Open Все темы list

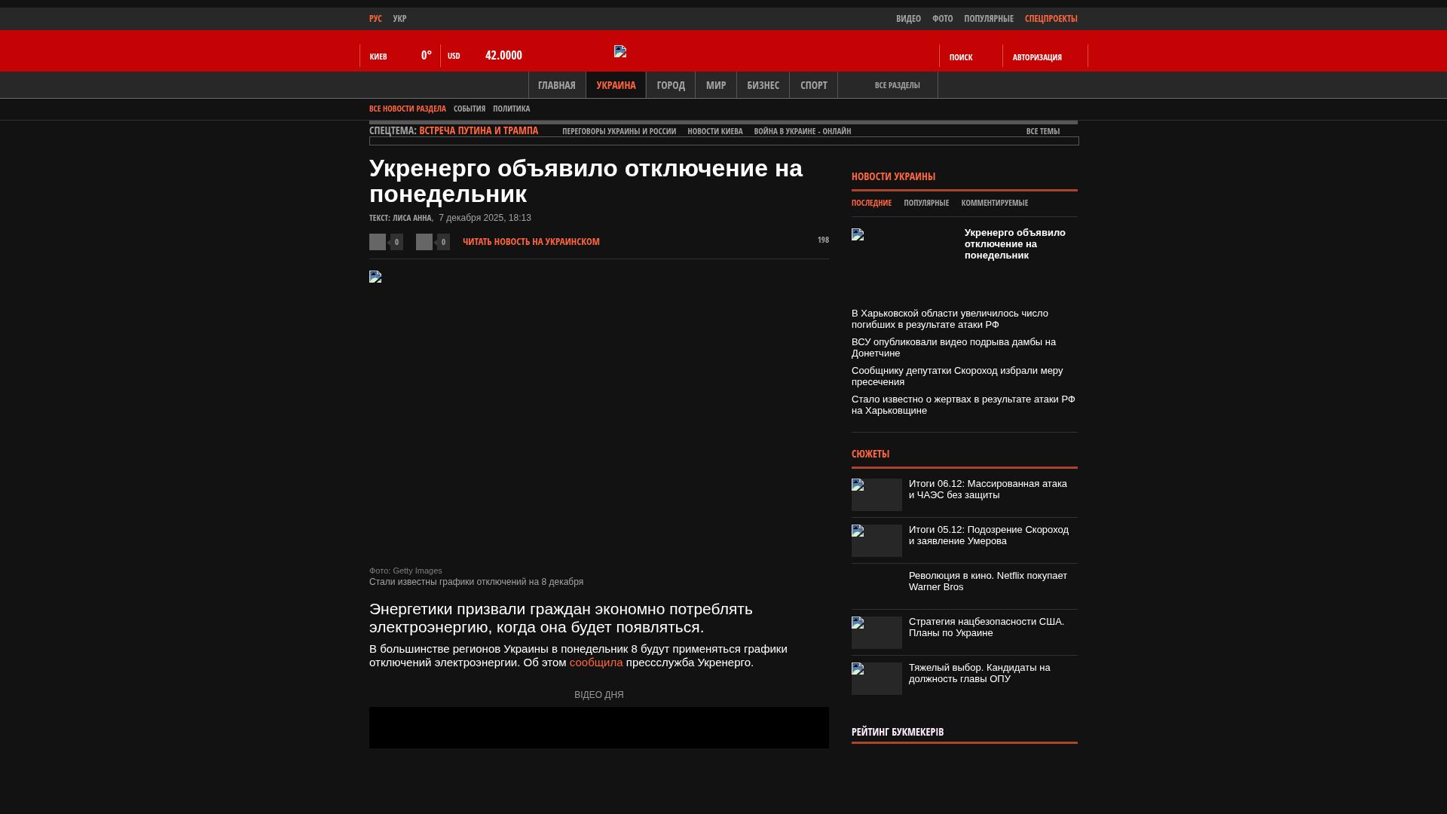coord(1042,131)
